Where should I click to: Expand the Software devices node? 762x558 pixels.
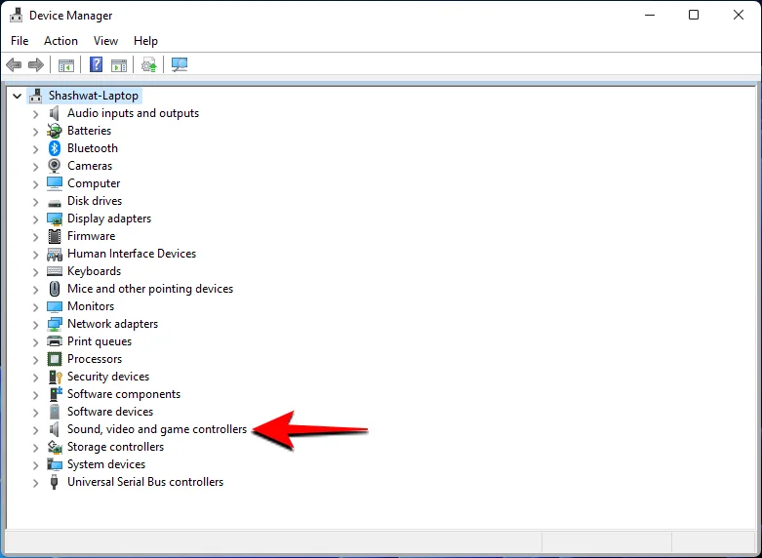(35, 413)
